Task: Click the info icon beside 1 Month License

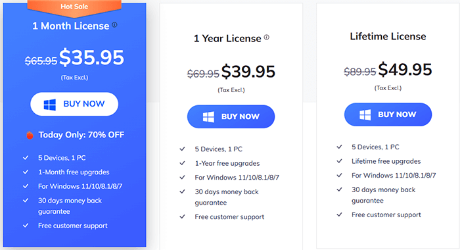Action: pos(115,25)
